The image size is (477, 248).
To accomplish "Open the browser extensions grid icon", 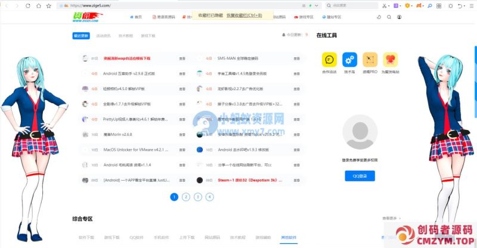I will click(439, 6).
